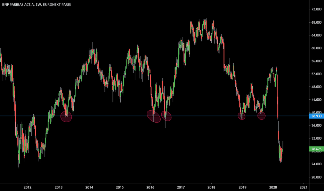The width and height of the screenshot is (324, 191).
Task: Click the 68.000 price axis label
Action: point(316,22)
